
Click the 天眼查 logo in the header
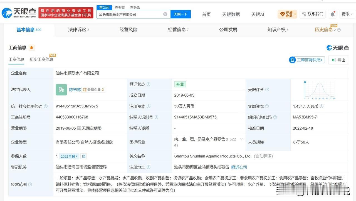point(19,13)
